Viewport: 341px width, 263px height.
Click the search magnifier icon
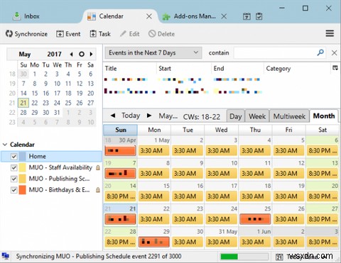(x=320, y=52)
